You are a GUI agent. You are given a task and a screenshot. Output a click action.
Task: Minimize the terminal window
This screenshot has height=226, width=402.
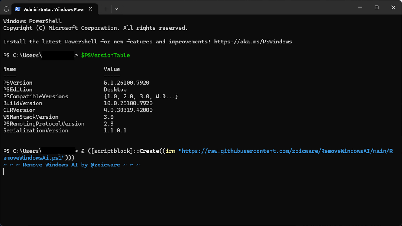(x=358, y=8)
